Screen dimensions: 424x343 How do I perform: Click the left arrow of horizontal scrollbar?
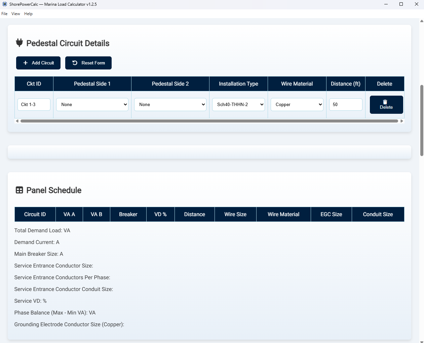17,121
